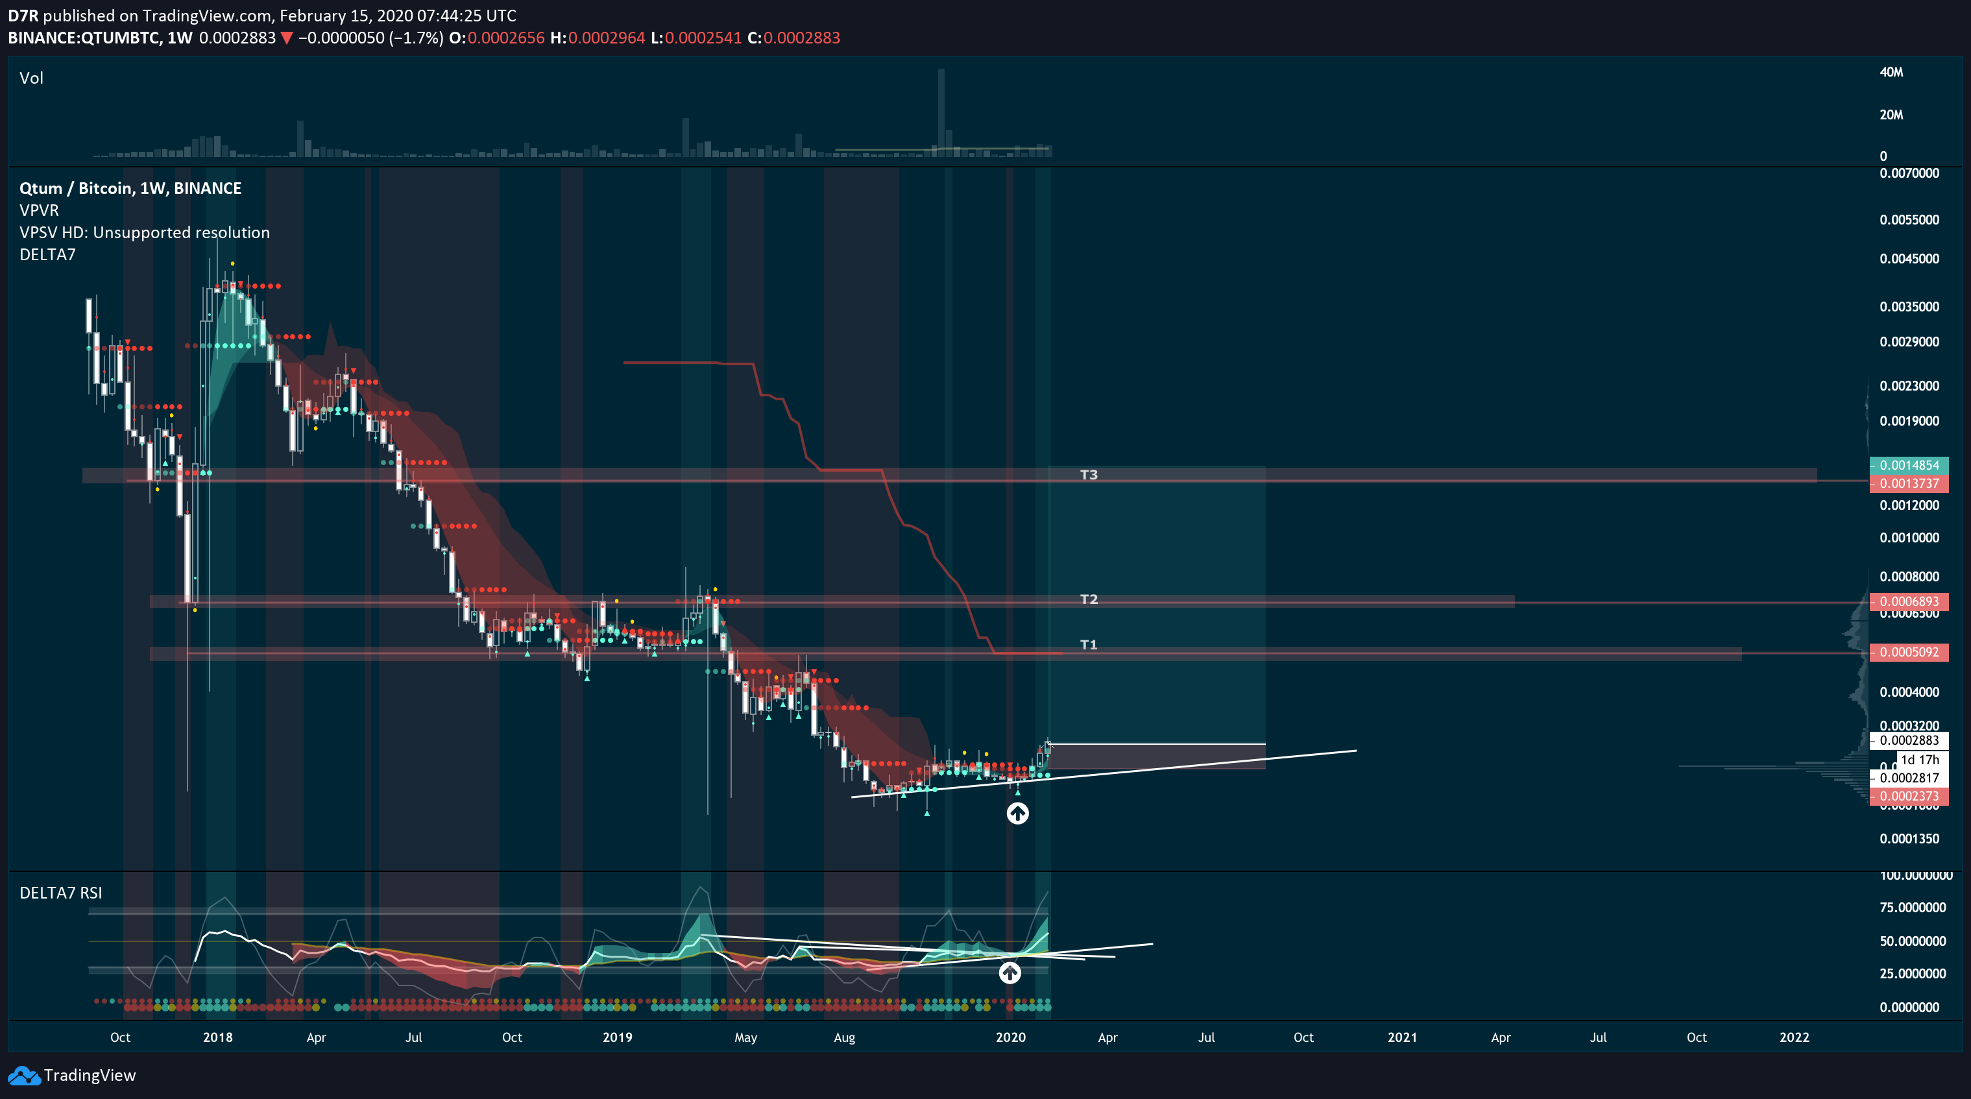
Task: Click the 0.0002883 current price tag
Action: 1908,740
